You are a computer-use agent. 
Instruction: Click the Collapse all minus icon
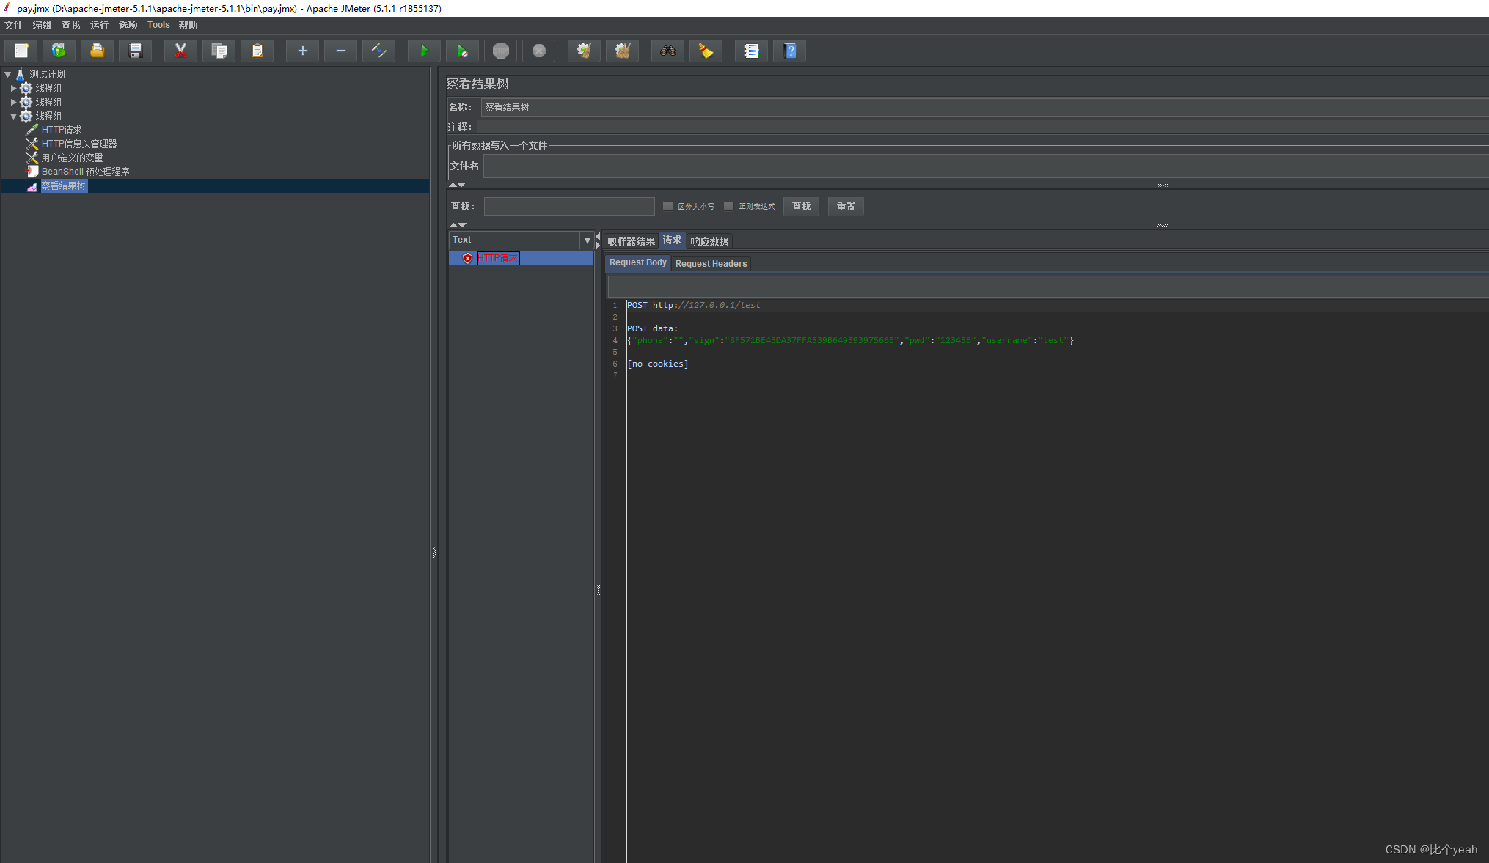(x=340, y=51)
